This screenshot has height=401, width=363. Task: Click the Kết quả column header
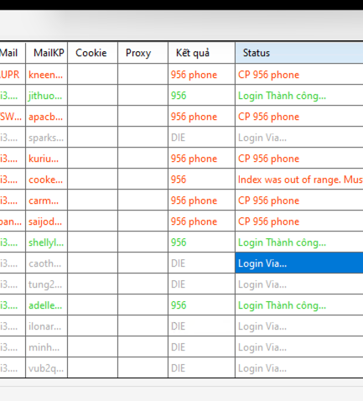pyautogui.click(x=201, y=53)
